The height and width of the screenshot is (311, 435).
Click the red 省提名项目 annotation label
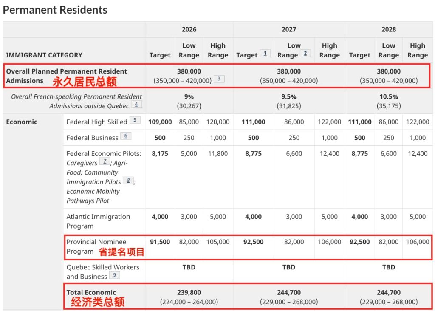tap(121, 252)
